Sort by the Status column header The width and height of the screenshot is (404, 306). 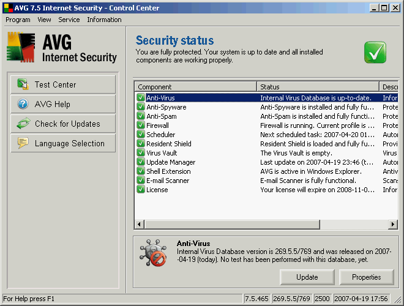click(318, 87)
